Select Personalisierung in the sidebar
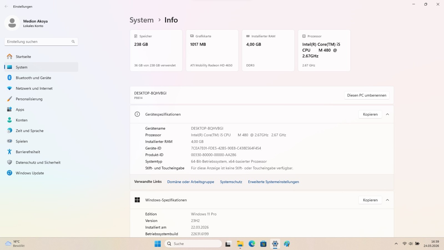Screen dimensions: 444x250 (x=41, y=99)
